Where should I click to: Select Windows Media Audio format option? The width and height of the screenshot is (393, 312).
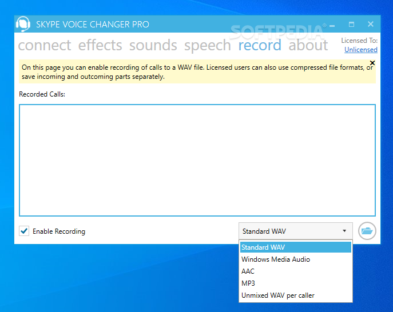point(296,259)
